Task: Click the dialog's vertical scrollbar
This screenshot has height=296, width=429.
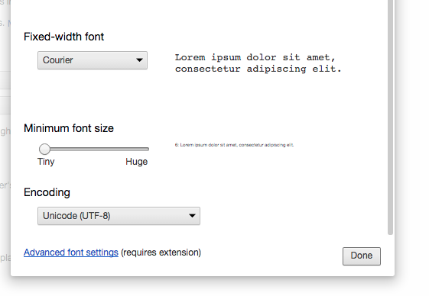Action: [x=390, y=117]
